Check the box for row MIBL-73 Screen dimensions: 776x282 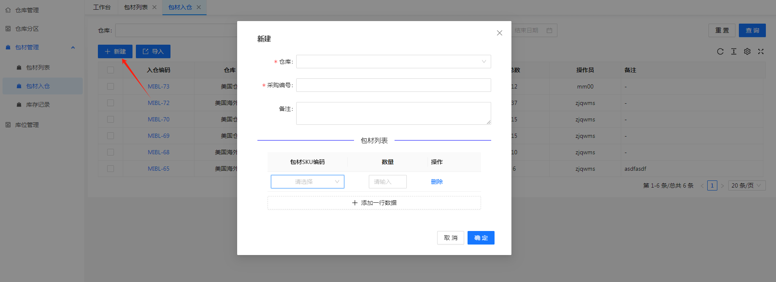point(111,86)
